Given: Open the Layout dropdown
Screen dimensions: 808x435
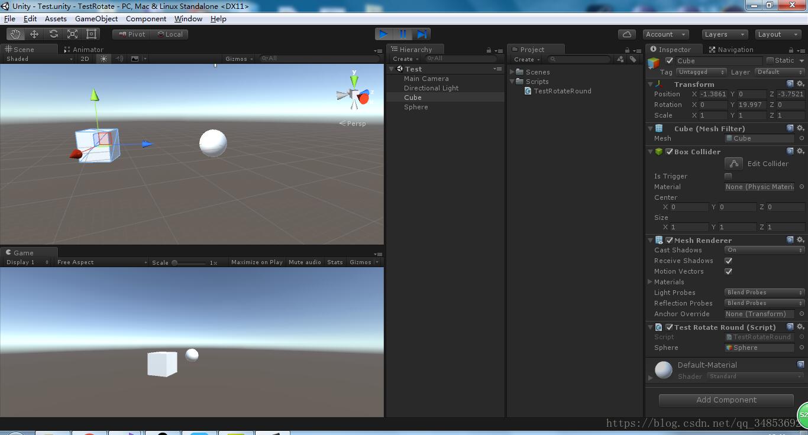Looking at the screenshot, I should 778,34.
